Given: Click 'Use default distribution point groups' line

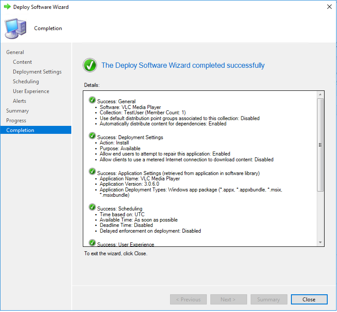Looking at the screenshot, I should point(179,118).
